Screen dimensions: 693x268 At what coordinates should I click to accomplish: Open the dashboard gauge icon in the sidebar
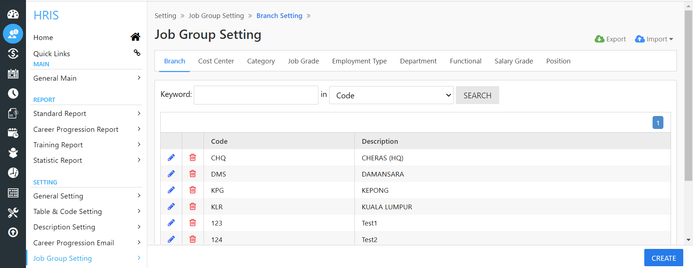click(13, 14)
